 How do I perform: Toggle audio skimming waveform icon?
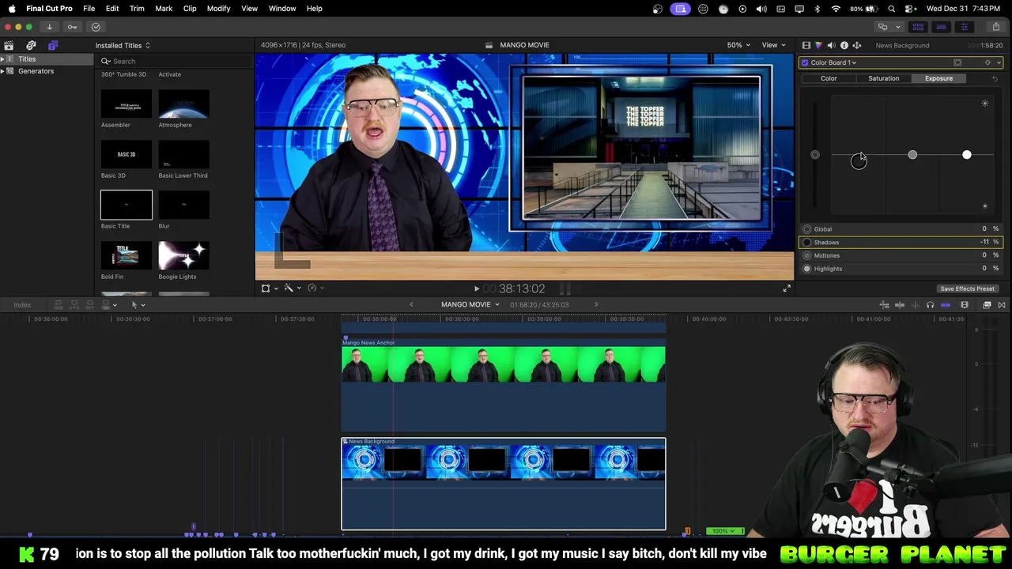coord(916,304)
